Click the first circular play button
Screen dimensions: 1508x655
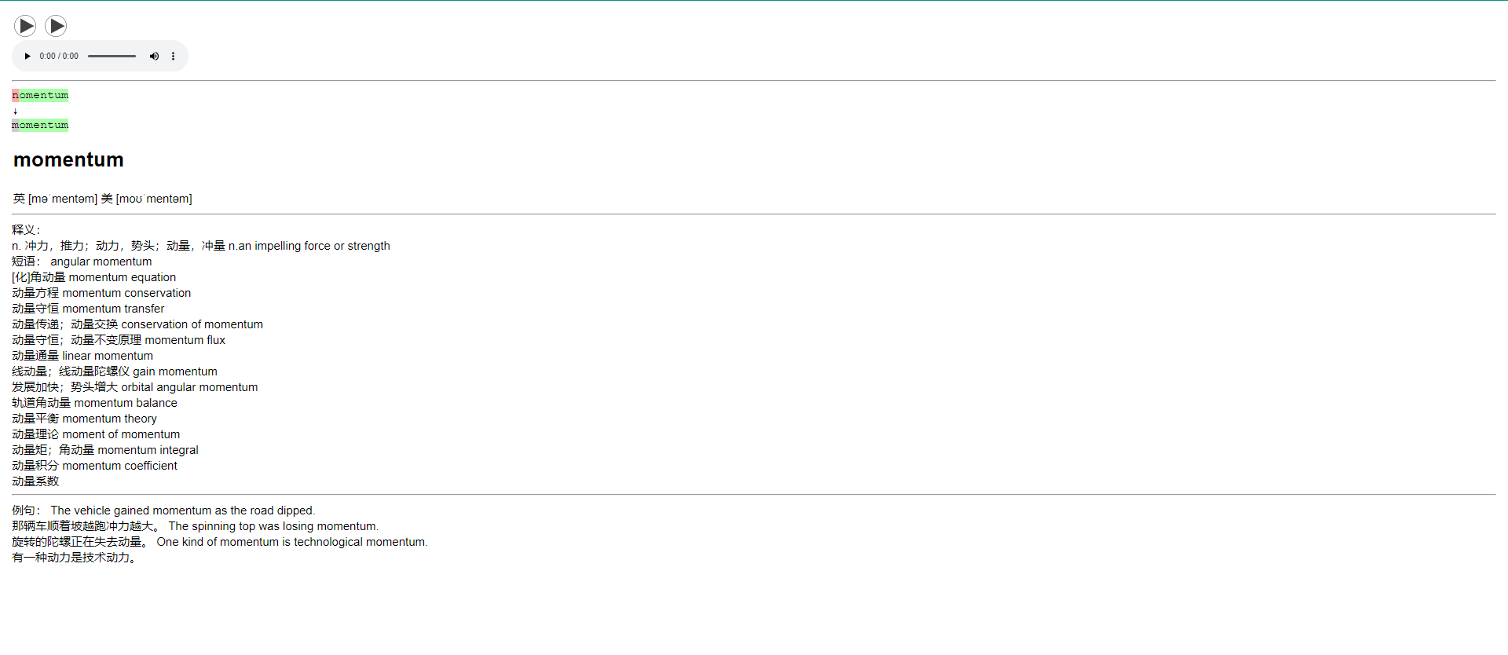point(25,26)
